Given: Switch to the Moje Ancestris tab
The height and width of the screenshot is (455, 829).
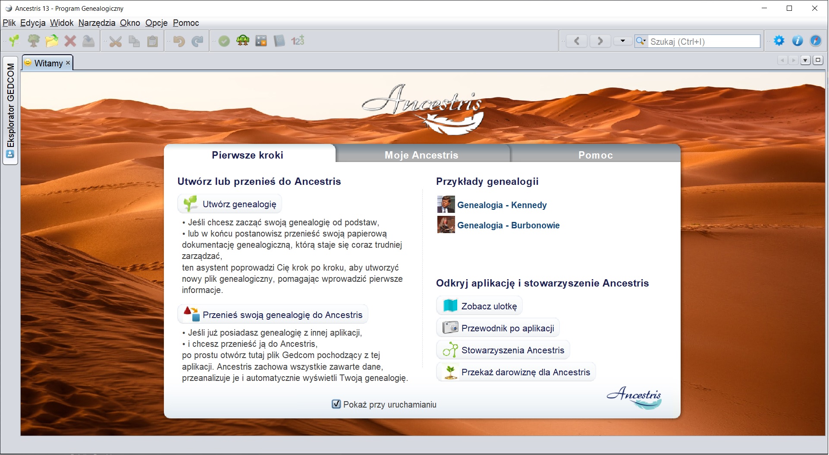Looking at the screenshot, I should coord(421,155).
